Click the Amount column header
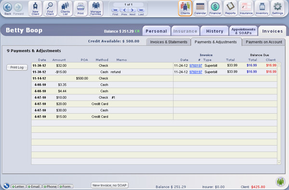Image resolution: width=289 pixels, height=190 pixels. (x=59, y=60)
